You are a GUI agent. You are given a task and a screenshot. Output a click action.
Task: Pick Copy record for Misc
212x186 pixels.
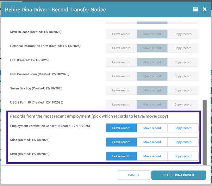click(183, 142)
